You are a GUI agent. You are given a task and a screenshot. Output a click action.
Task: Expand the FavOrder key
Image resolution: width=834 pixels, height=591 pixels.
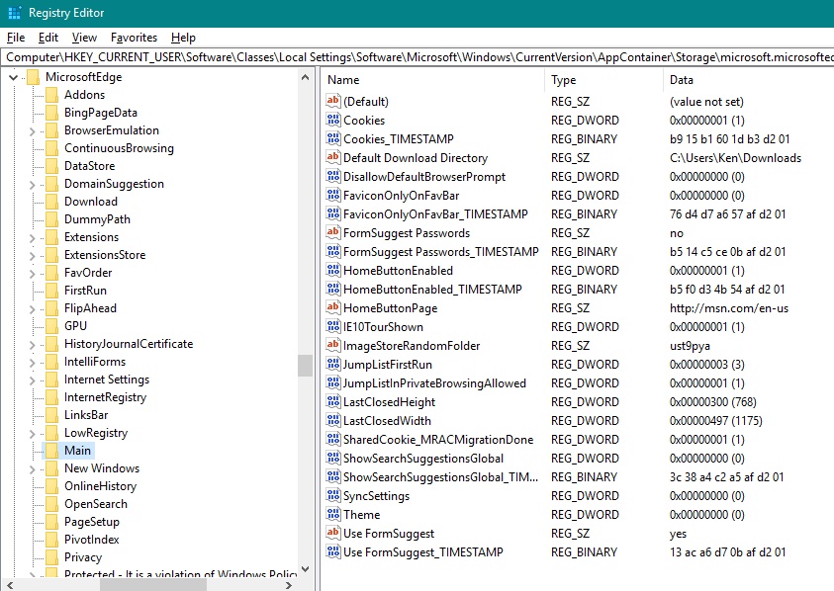pos(32,273)
